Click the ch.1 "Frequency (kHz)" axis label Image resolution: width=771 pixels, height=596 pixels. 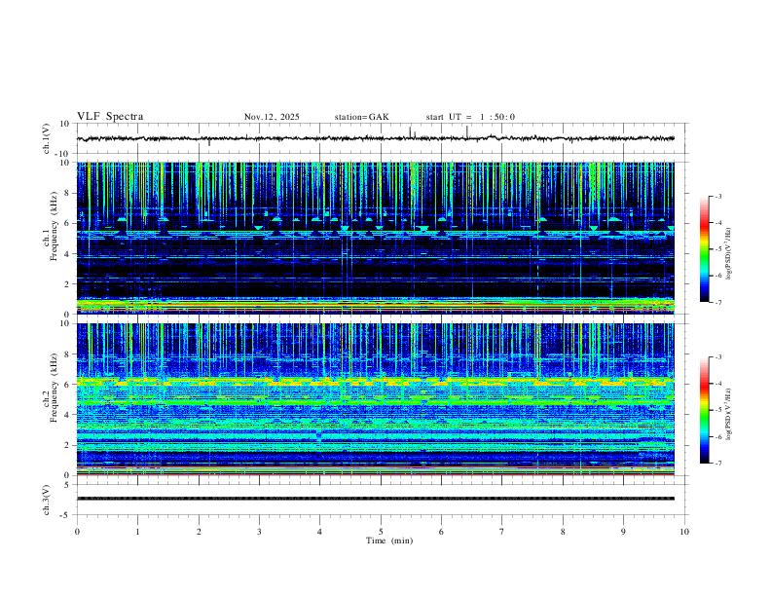tap(54, 225)
